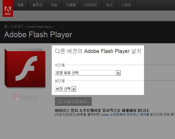This screenshot has height=139, width=175.
Task: Open the Adobe 소프트웨어 라이센스 계약 link
Action: coord(123,115)
